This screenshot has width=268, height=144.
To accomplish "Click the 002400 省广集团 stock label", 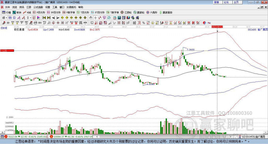I will pos(258,30).
